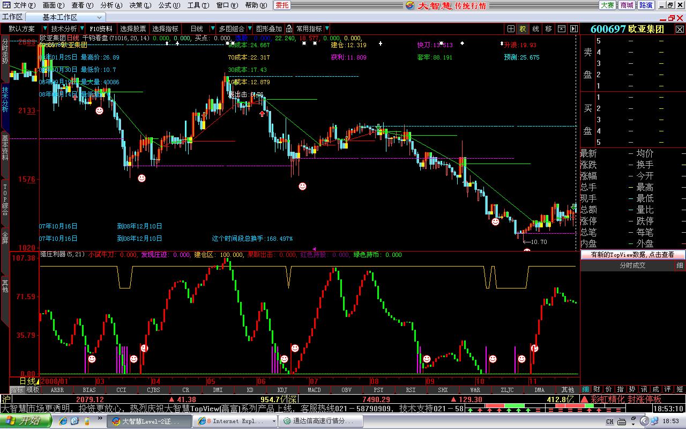Viewport: 686px width, 429px height.
Task: Click the F10资料 toolbar button
Action: pyautogui.click(x=101, y=28)
